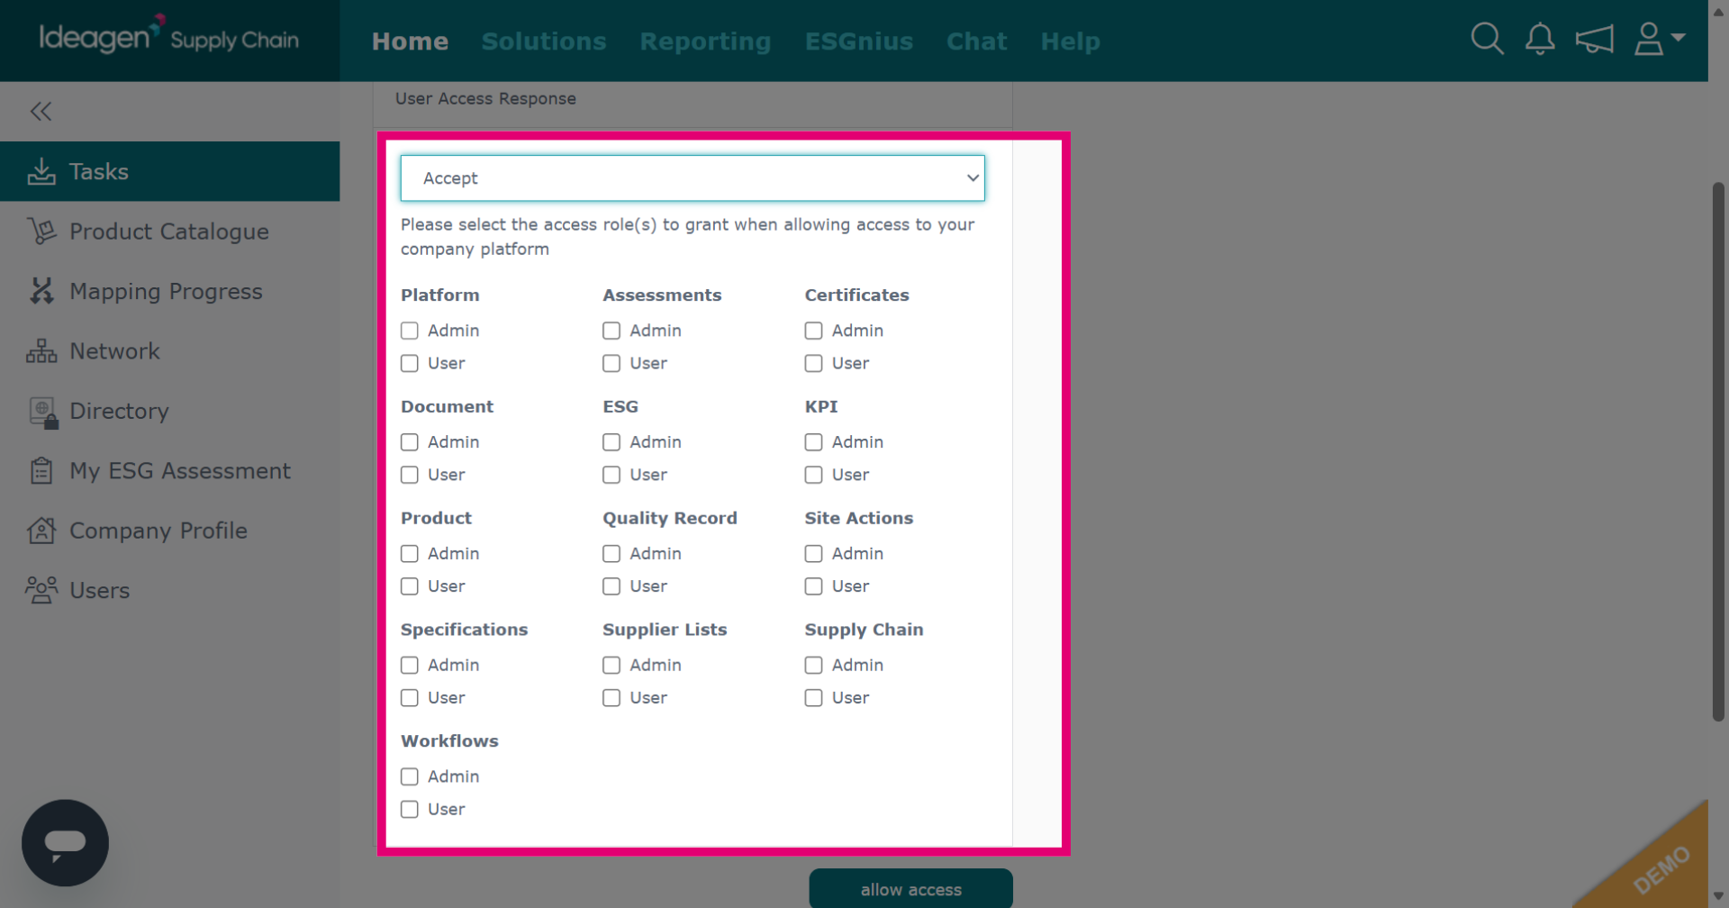
Task: Enable Assessments Admin role
Action: click(x=611, y=331)
